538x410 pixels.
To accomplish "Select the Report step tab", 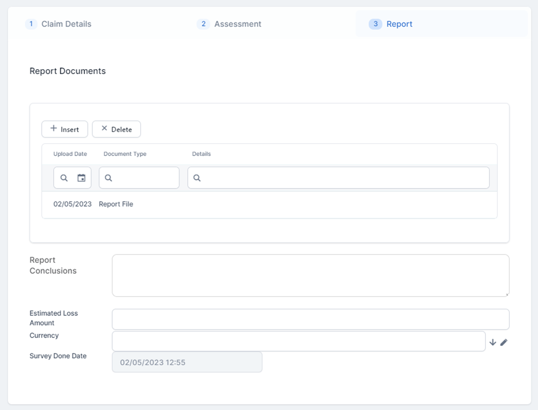I will tap(399, 24).
